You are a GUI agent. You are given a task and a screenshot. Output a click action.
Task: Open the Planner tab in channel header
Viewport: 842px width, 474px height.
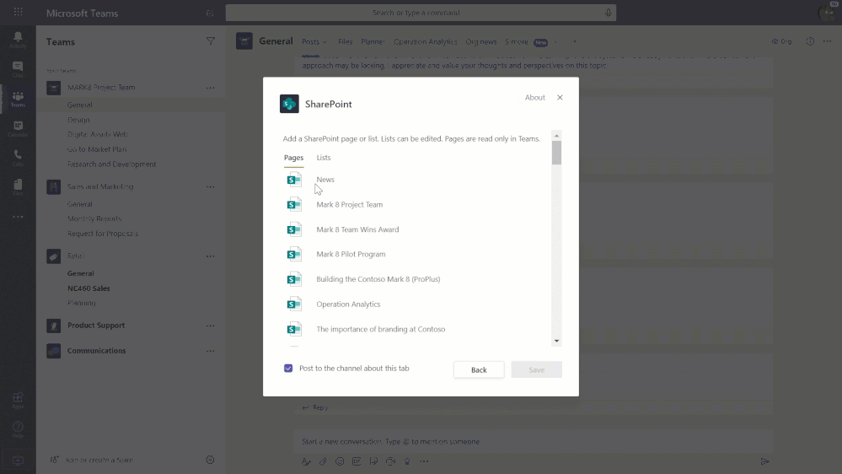pyautogui.click(x=373, y=41)
